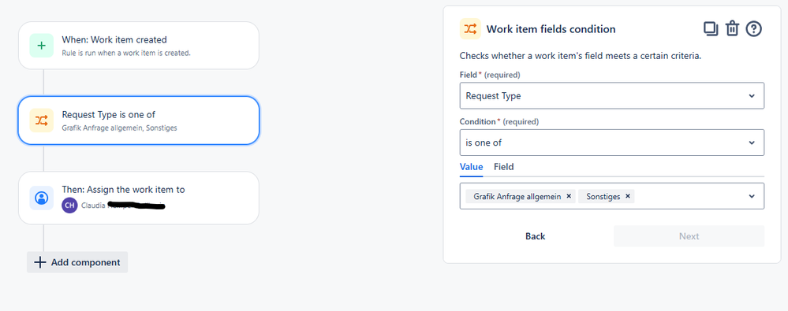Expand the values multi-select chevron
The width and height of the screenshot is (788, 311).
pyautogui.click(x=752, y=196)
